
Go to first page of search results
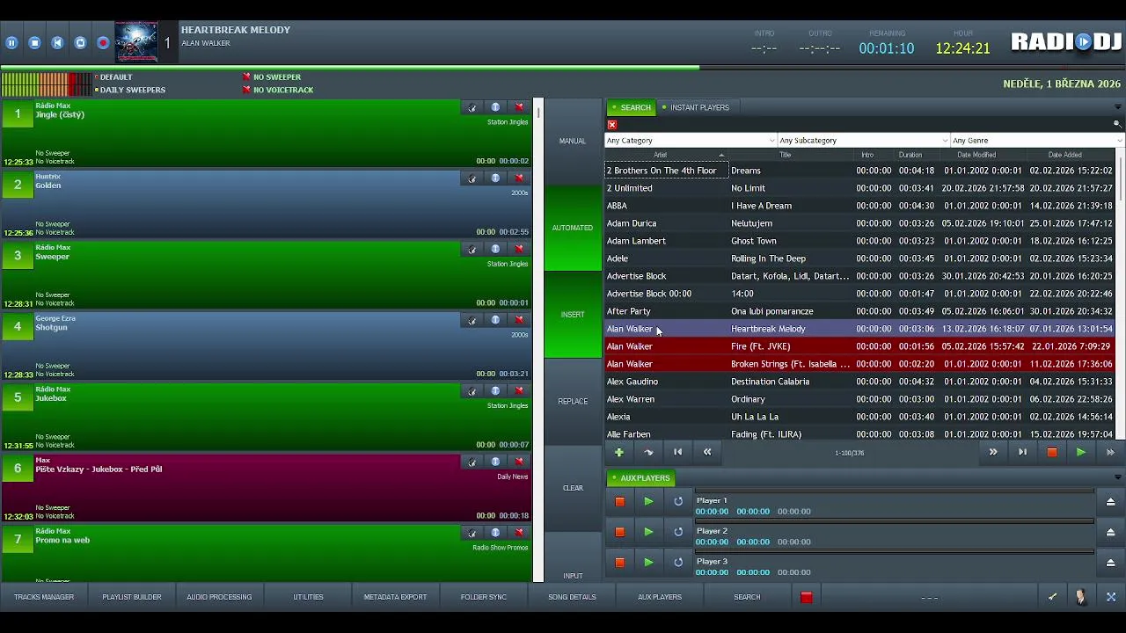point(677,452)
